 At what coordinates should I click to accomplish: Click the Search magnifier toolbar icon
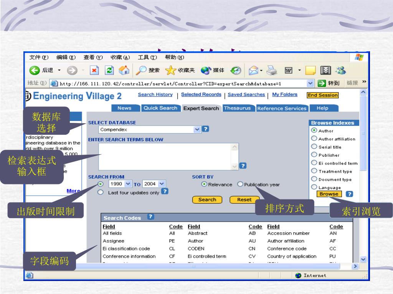point(141,70)
